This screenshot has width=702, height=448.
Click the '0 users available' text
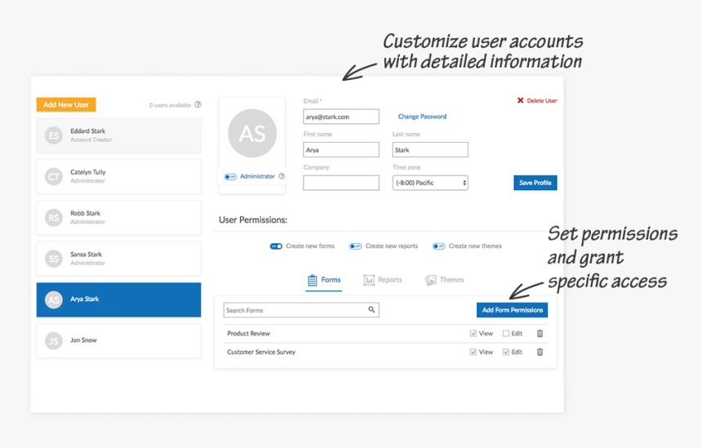tap(170, 105)
